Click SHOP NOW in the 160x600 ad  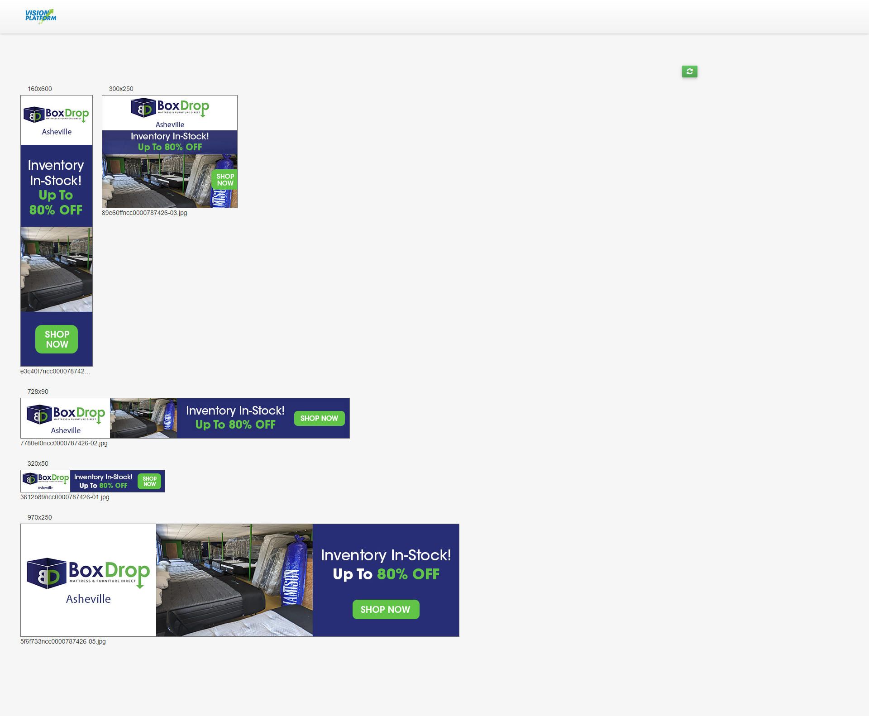57,339
